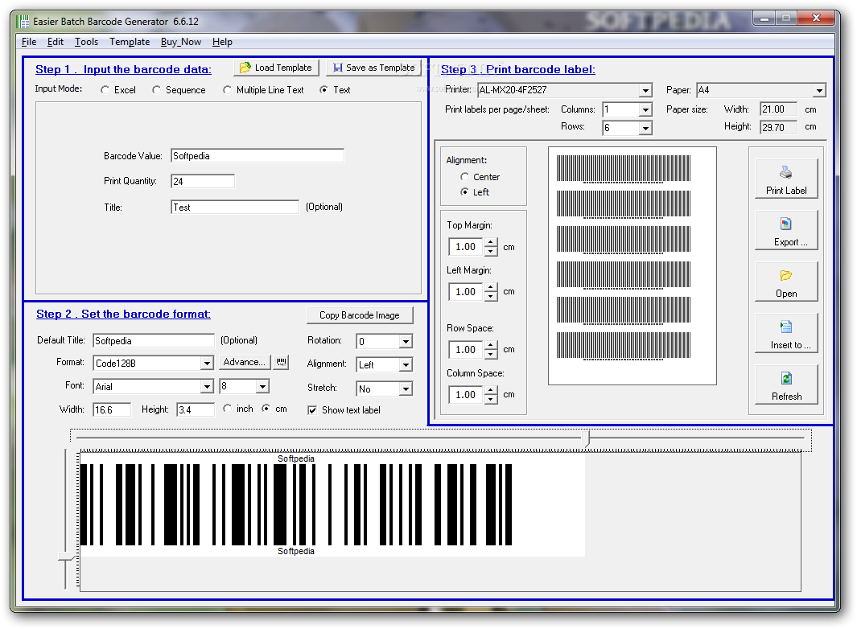Open the Printer selection dropdown
Viewport: 857px width, 629px height.
(645, 90)
